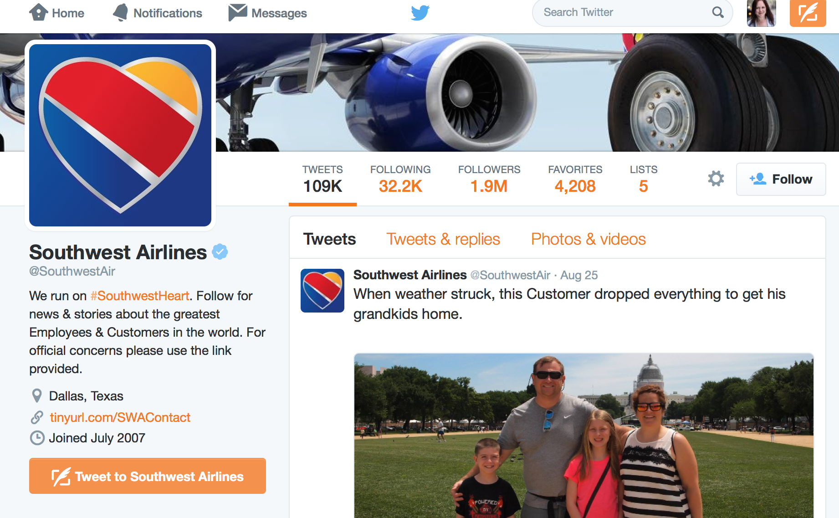
Task: Open the user avatar account menu
Action: tap(761, 12)
